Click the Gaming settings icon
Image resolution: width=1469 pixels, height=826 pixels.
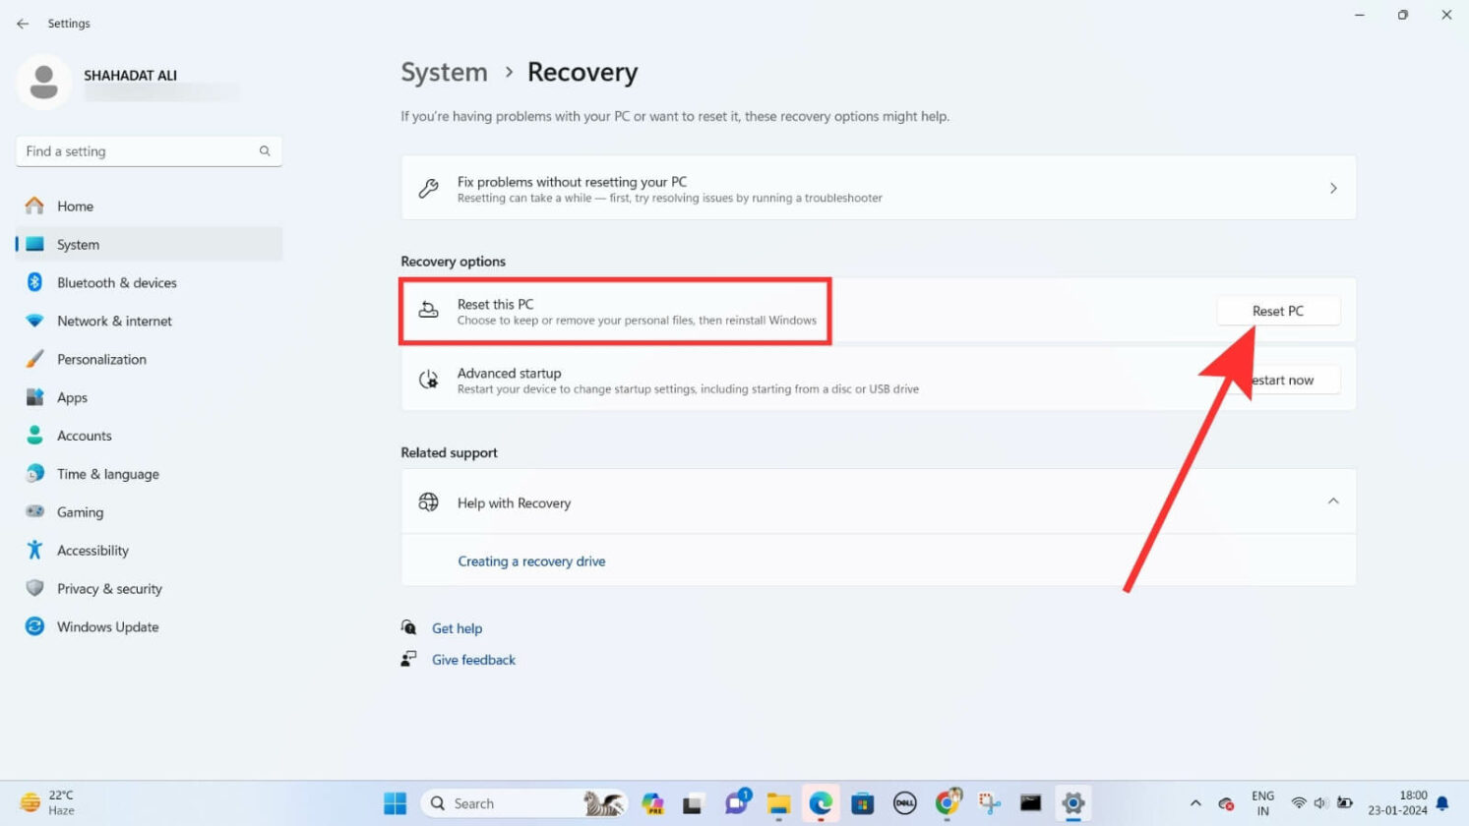pyautogui.click(x=34, y=511)
